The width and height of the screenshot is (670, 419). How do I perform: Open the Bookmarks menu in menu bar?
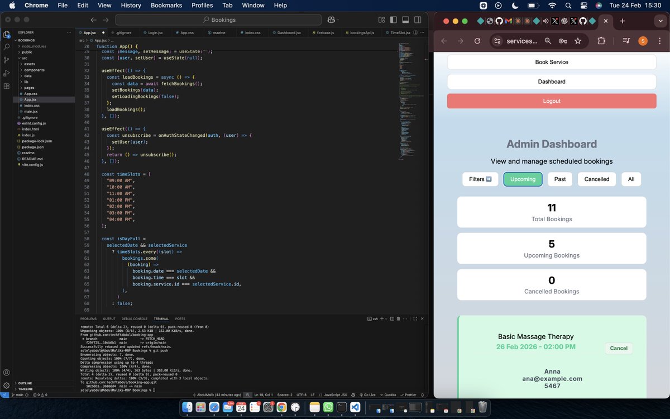pos(166,5)
